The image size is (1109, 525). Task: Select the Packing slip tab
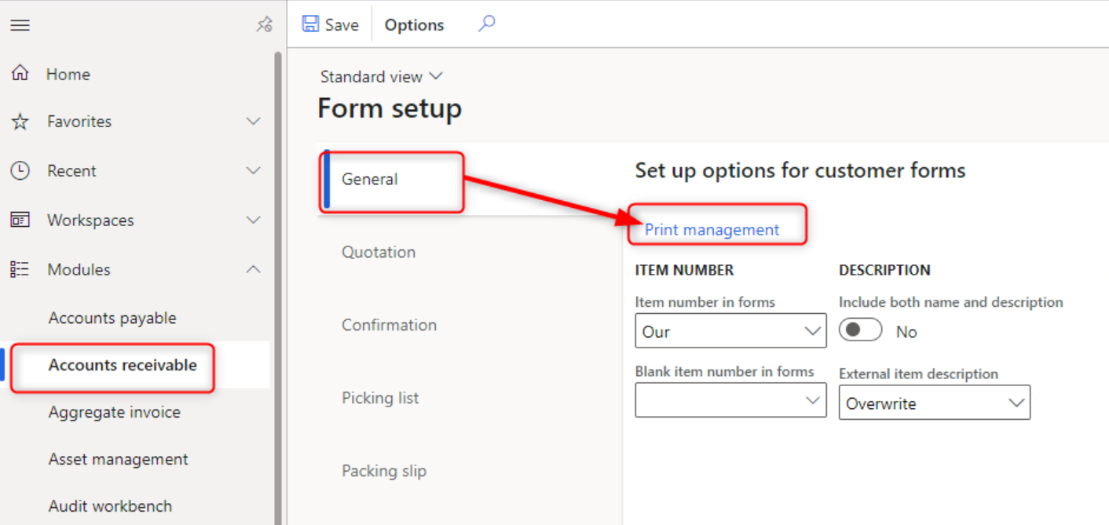pos(384,471)
